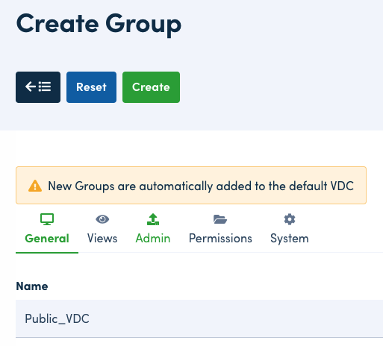Go back to the groups list
Viewport: 383px width, 346px height.
click(x=38, y=87)
